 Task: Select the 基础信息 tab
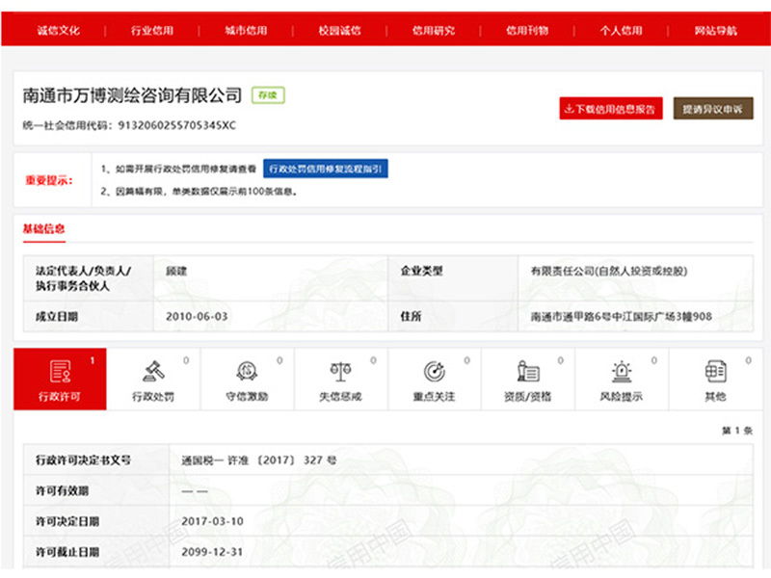pyautogui.click(x=43, y=229)
